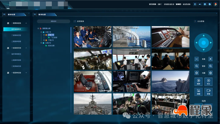Pan camera right with PTZ arrow
Viewport: 220px width, 124px height.
pos(211,43)
